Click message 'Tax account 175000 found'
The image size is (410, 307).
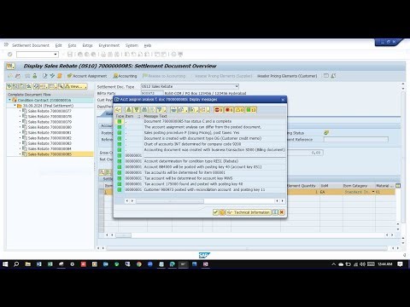(x=193, y=184)
